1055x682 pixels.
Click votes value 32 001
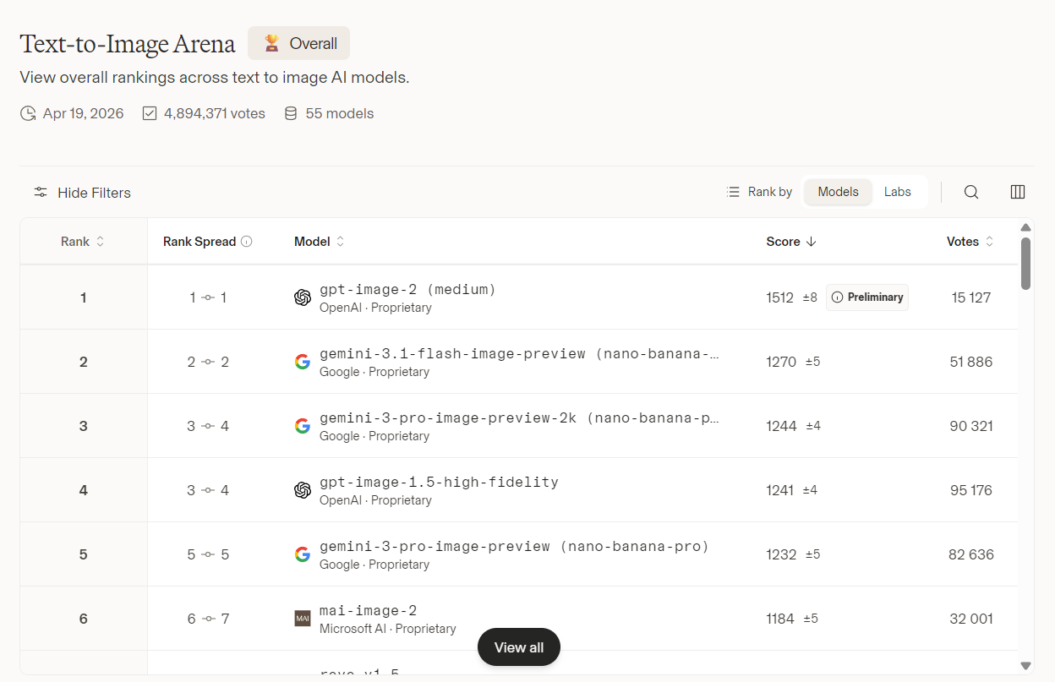(970, 619)
